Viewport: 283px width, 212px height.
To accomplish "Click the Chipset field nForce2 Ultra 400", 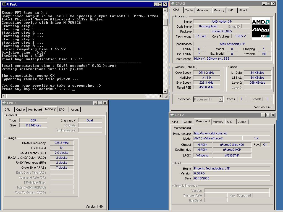I will click(x=232, y=145).
